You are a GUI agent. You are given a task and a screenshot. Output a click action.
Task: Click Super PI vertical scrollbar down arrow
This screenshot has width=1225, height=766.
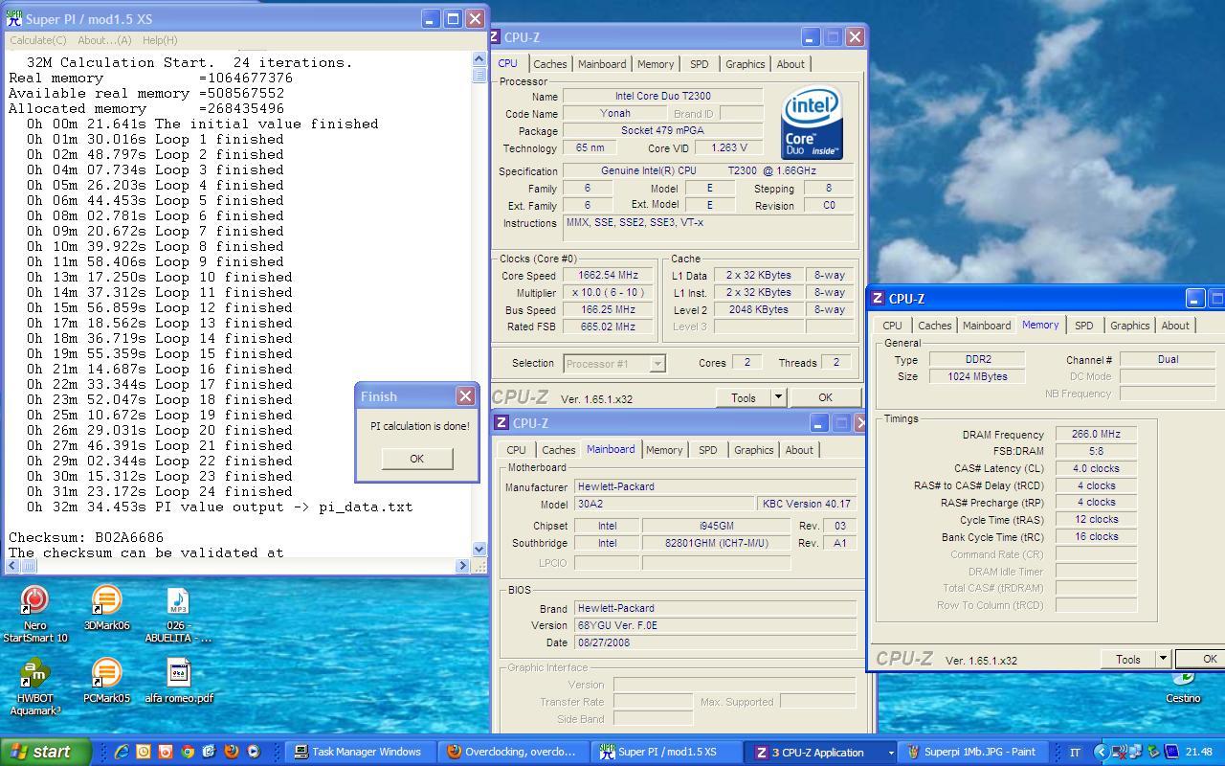point(479,549)
